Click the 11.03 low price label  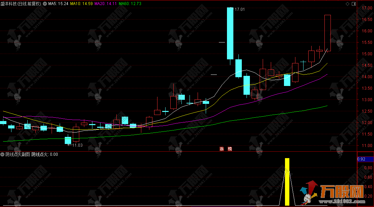click(x=77, y=145)
